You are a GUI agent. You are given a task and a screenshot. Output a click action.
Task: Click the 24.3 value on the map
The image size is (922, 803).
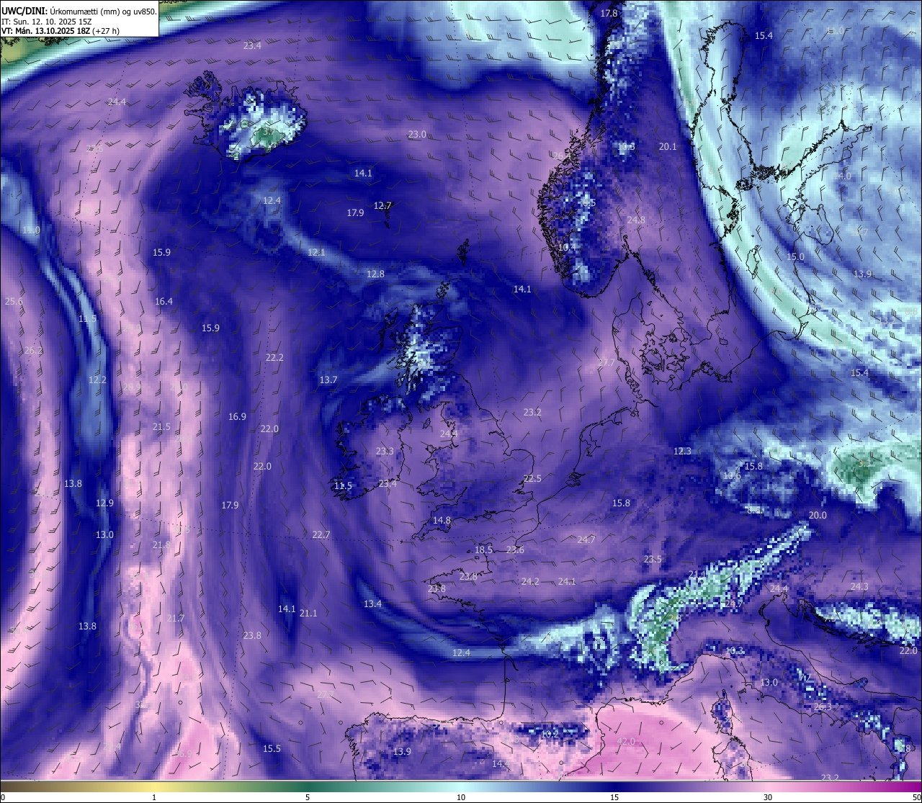[859, 587]
